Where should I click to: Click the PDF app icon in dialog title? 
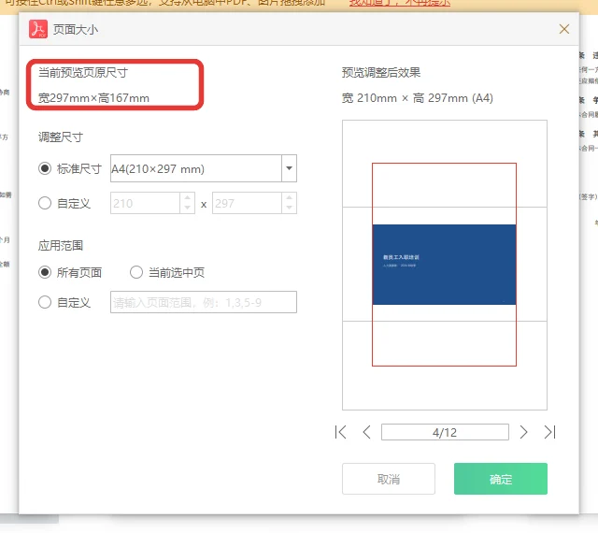pos(38,29)
